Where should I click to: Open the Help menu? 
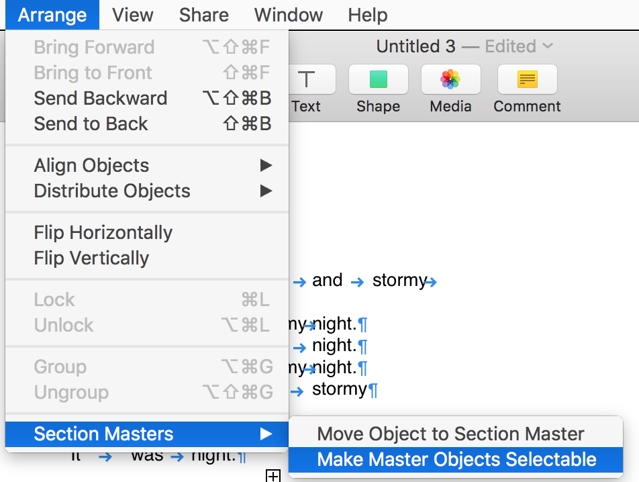[x=368, y=15]
